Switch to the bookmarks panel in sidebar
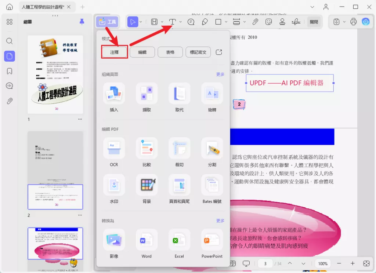This screenshot has height=273, width=376. coord(10,71)
